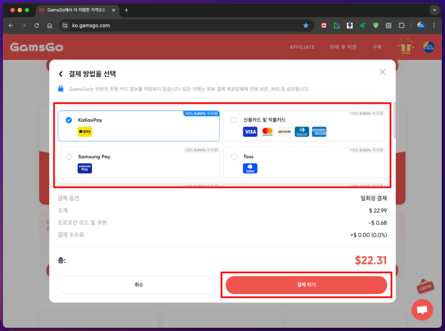Image resolution: width=445 pixels, height=331 pixels.
Task: Click the -$ 0.68 coupon discount value
Action: tap(377, 223)
